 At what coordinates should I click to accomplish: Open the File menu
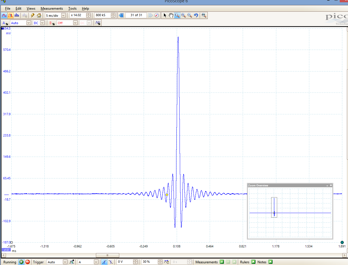(8, 9)
